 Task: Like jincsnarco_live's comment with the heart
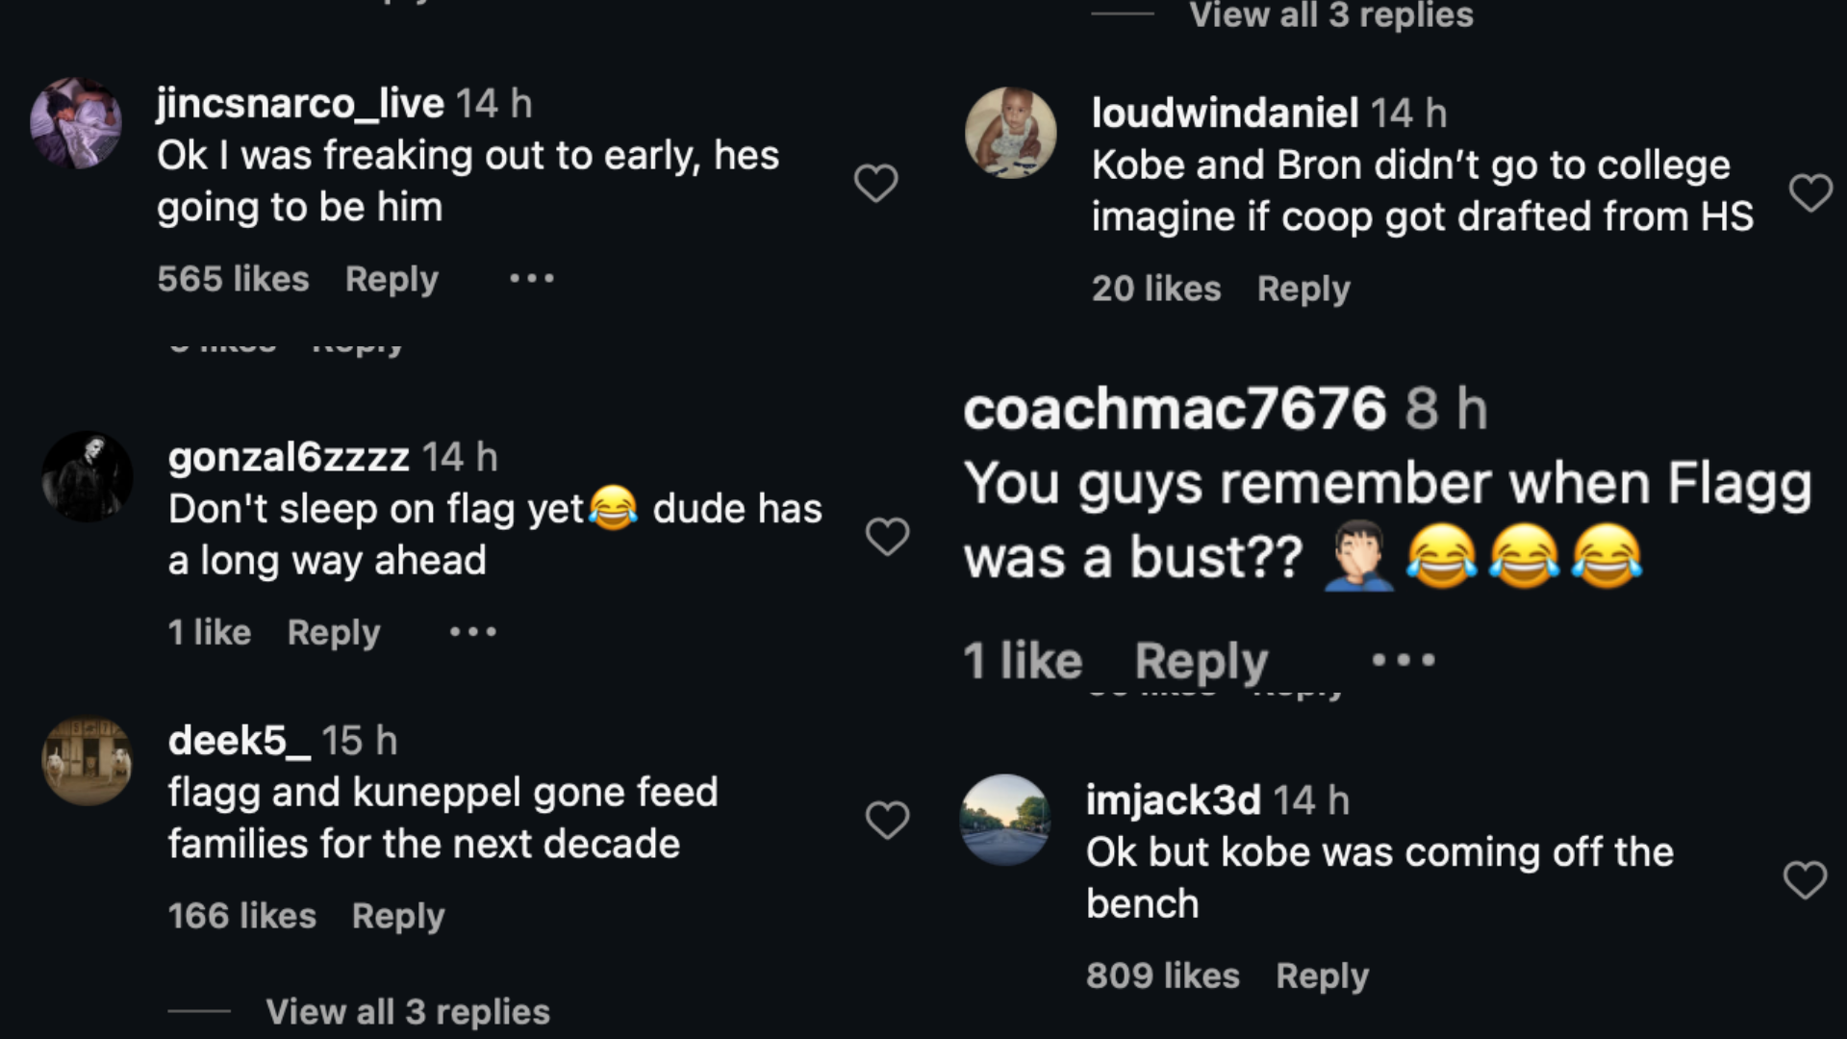pyautogui.click(x=875, y=183)
